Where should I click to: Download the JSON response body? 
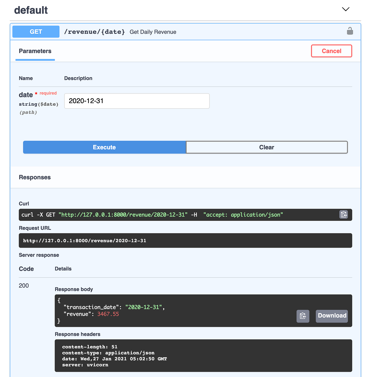tap(331, 316)
